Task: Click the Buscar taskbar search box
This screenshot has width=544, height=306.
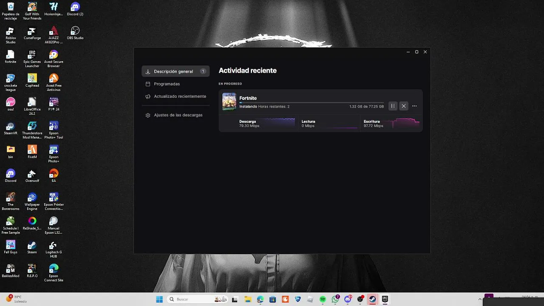Action: (x=198, y=299)
